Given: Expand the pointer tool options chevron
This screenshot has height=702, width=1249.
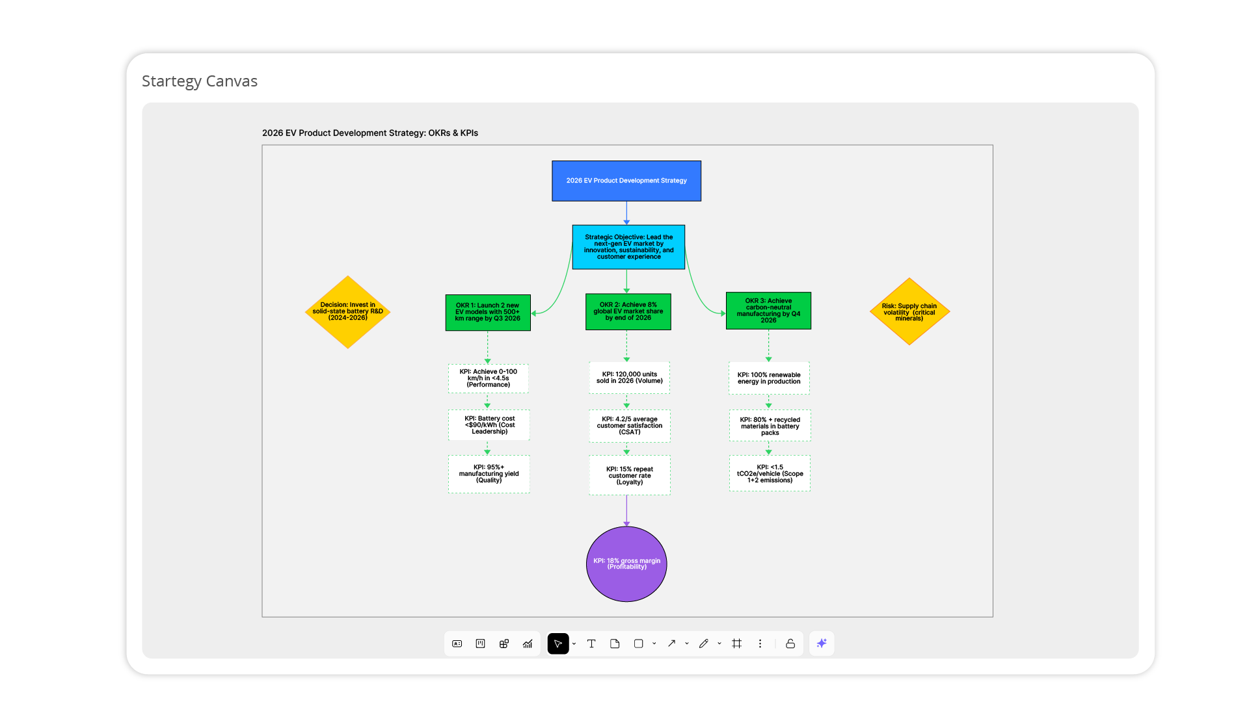Looking at the screenshot, I should [x=574, y=643].
